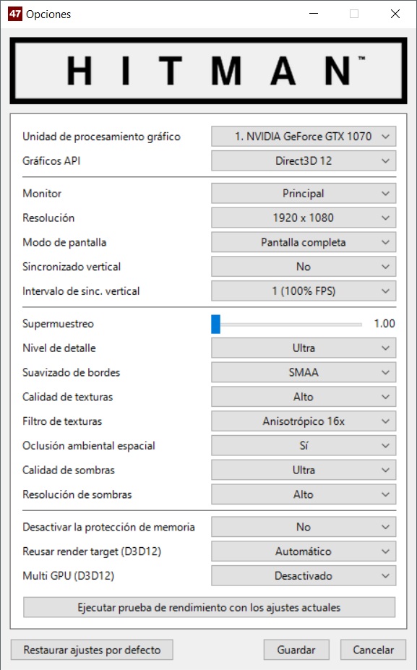Open the Calidad de texturas dropdown
417x670 pixels.
[x=304, y=397]
